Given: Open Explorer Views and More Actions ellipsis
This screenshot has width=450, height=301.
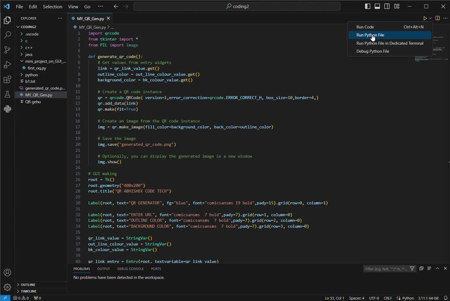Looking at the screenshot, I should [x=59, y=18].
